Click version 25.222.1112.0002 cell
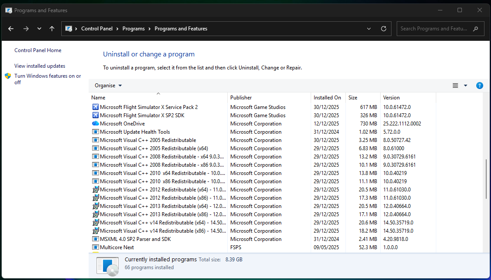 point(402,124)
